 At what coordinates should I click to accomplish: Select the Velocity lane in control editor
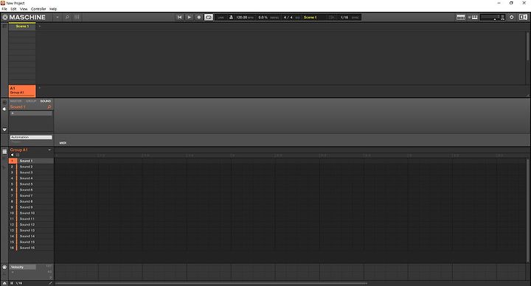coord(22,267)
